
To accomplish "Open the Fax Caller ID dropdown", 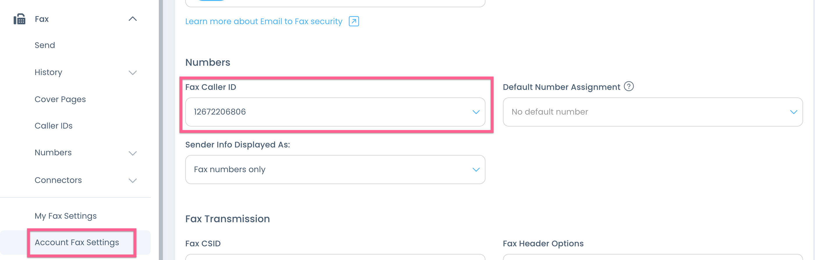I will (x=335, y=112).
